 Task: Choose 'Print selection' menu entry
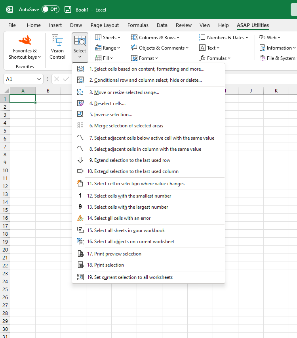[148, 265]
